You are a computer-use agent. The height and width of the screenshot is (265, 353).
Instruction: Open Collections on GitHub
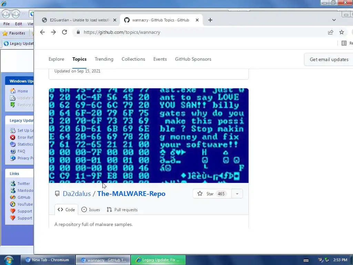133,59
